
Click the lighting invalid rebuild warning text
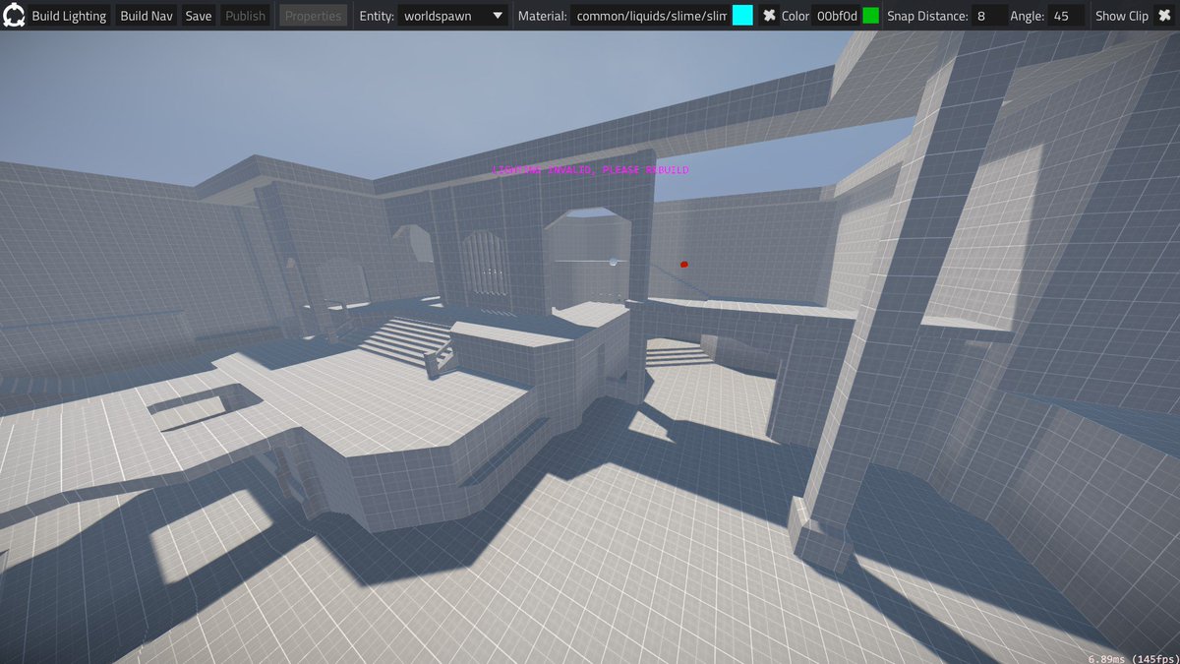pyautogui.click(x=590, y=170)
